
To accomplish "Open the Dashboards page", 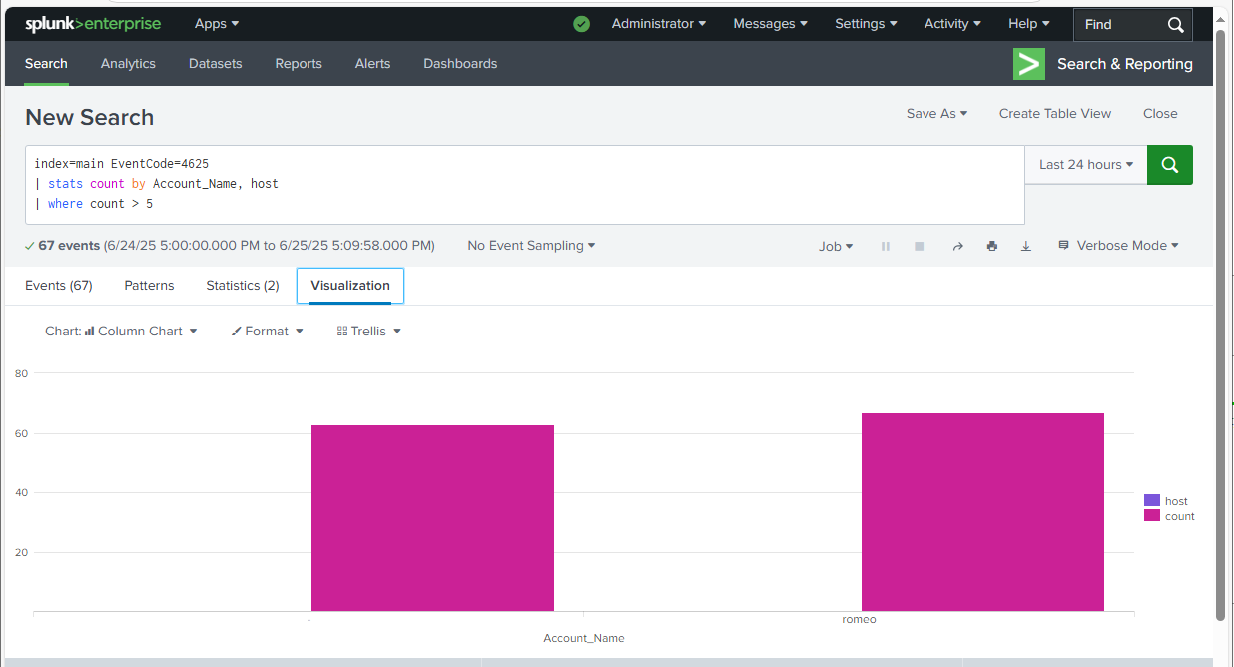I will pyautogui.click(x=460, y=64).
